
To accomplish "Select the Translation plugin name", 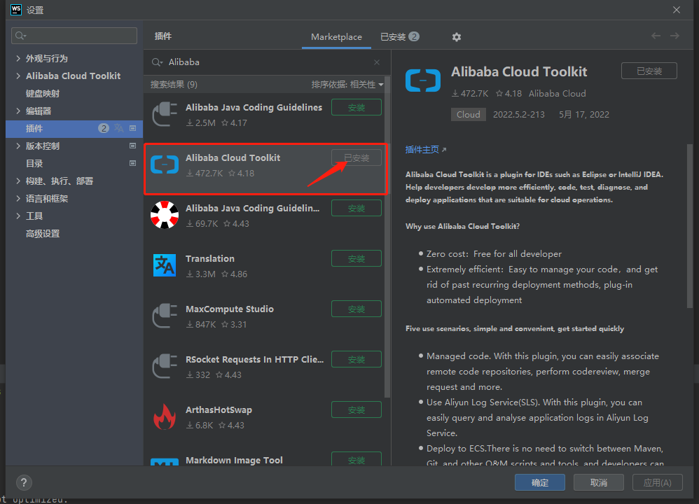I will coord(210,259).
